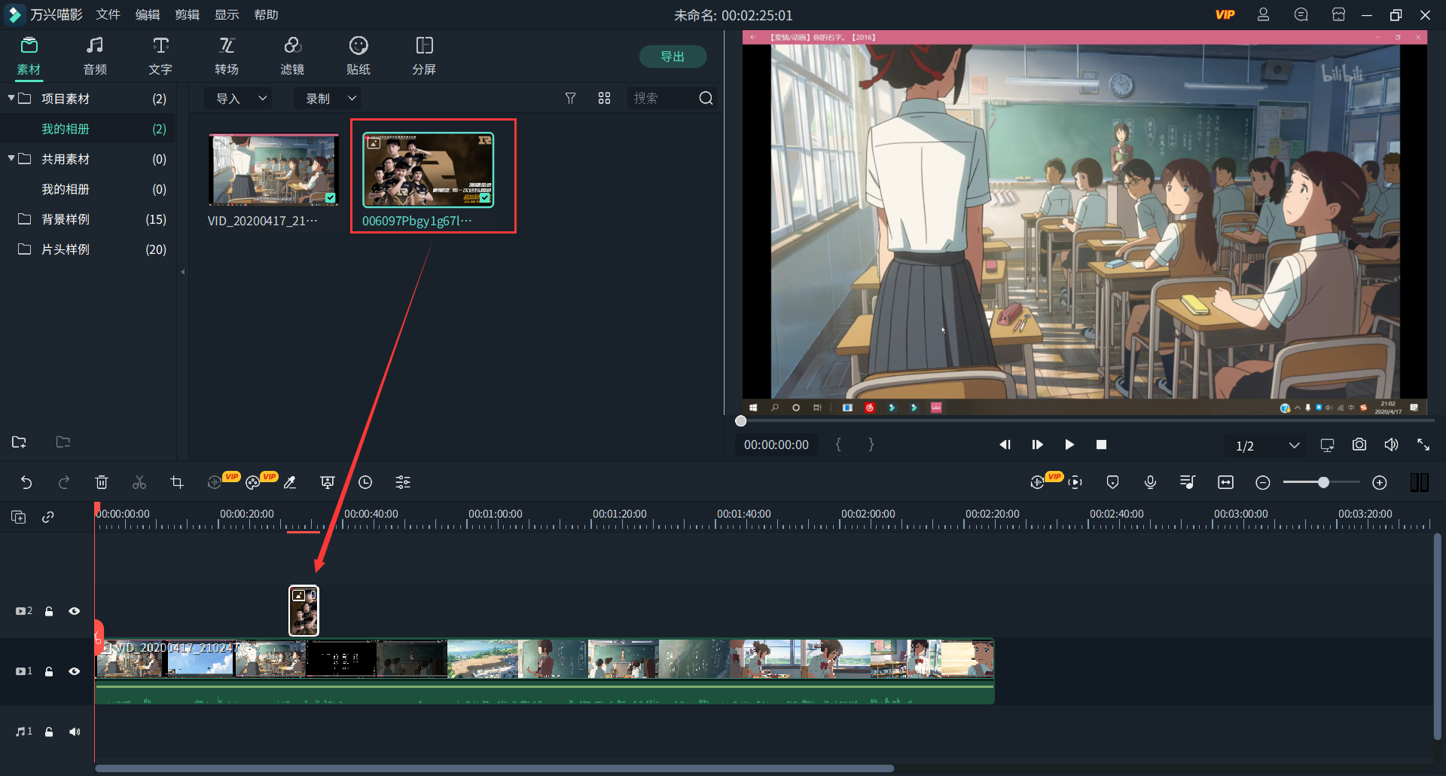The width and height of the screenshot is (1446, 776).
Task: Open the speed clock tool
Action: tap(365, 482)
